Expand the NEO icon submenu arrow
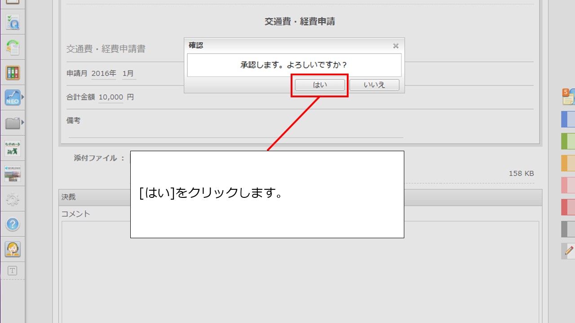The height and width of the screenshot is (323, 575). (22, 97)
